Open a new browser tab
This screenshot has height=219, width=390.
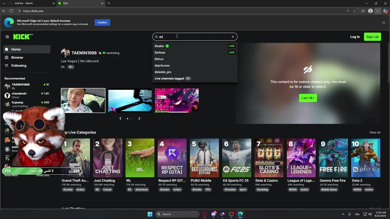coord(109,3)
